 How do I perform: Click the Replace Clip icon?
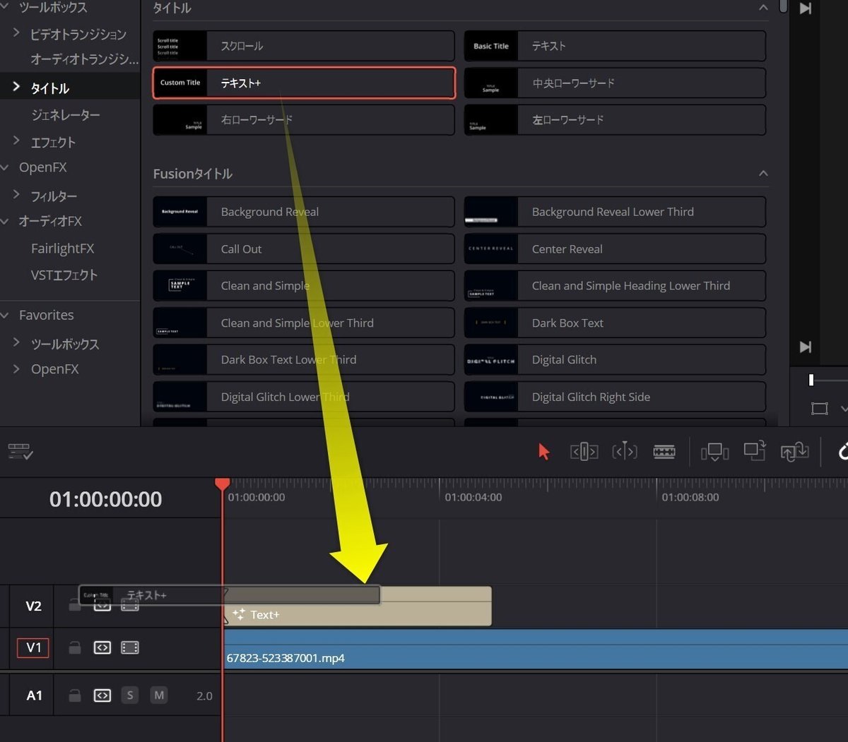[794, 452]
